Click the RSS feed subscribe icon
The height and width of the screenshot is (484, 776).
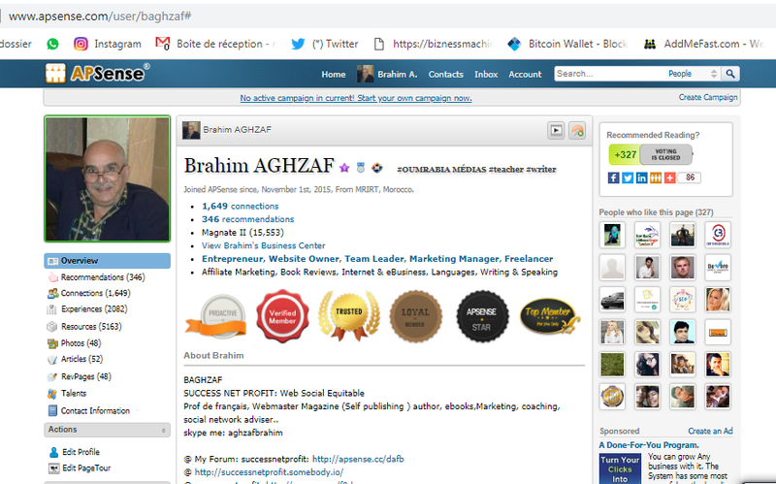[576, 130]
